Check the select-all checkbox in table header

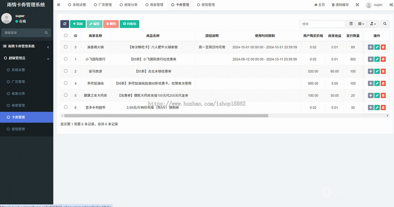click(65, 35)
